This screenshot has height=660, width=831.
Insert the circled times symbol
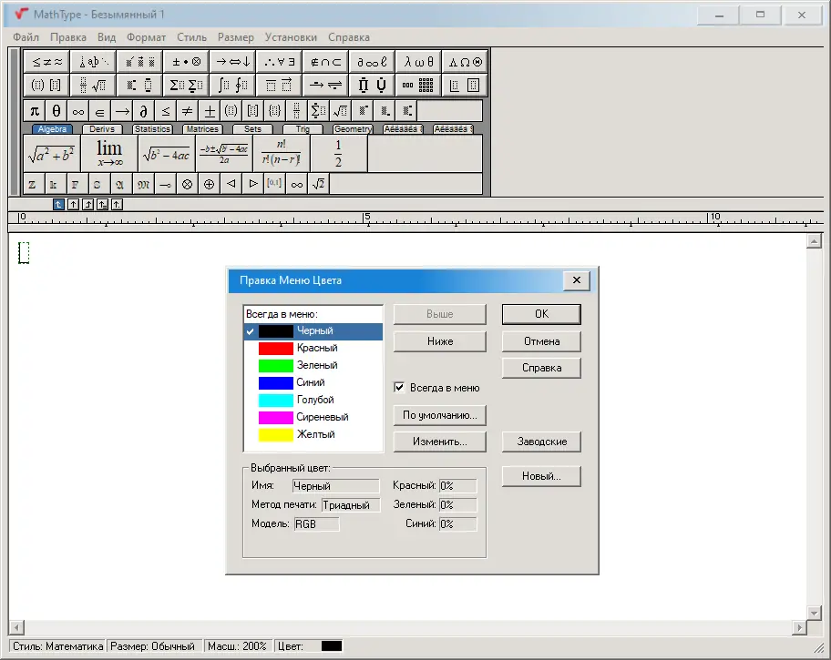point(187,184)
